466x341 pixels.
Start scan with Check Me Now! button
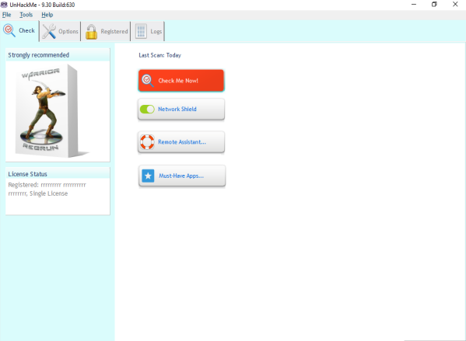point(181,81)
